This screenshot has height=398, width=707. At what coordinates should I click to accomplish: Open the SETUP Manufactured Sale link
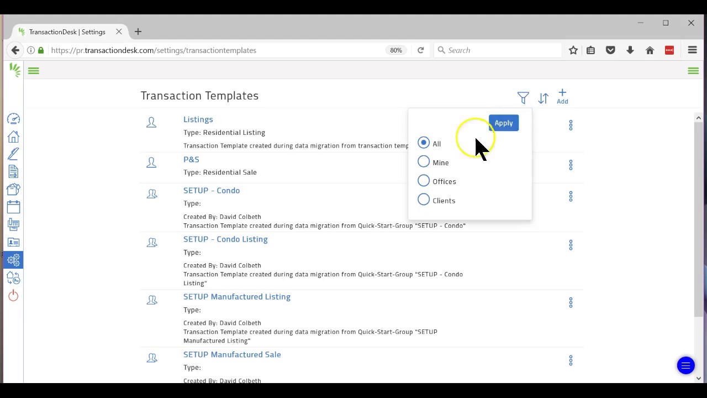232,354
